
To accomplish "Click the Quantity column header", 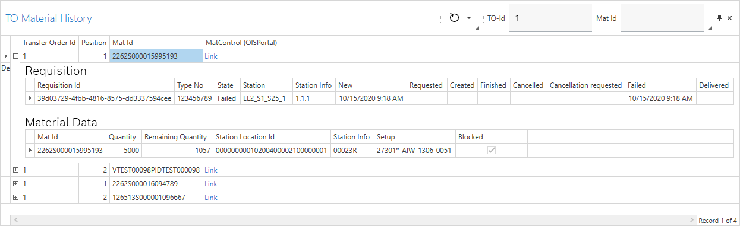I will click(123, 137).
